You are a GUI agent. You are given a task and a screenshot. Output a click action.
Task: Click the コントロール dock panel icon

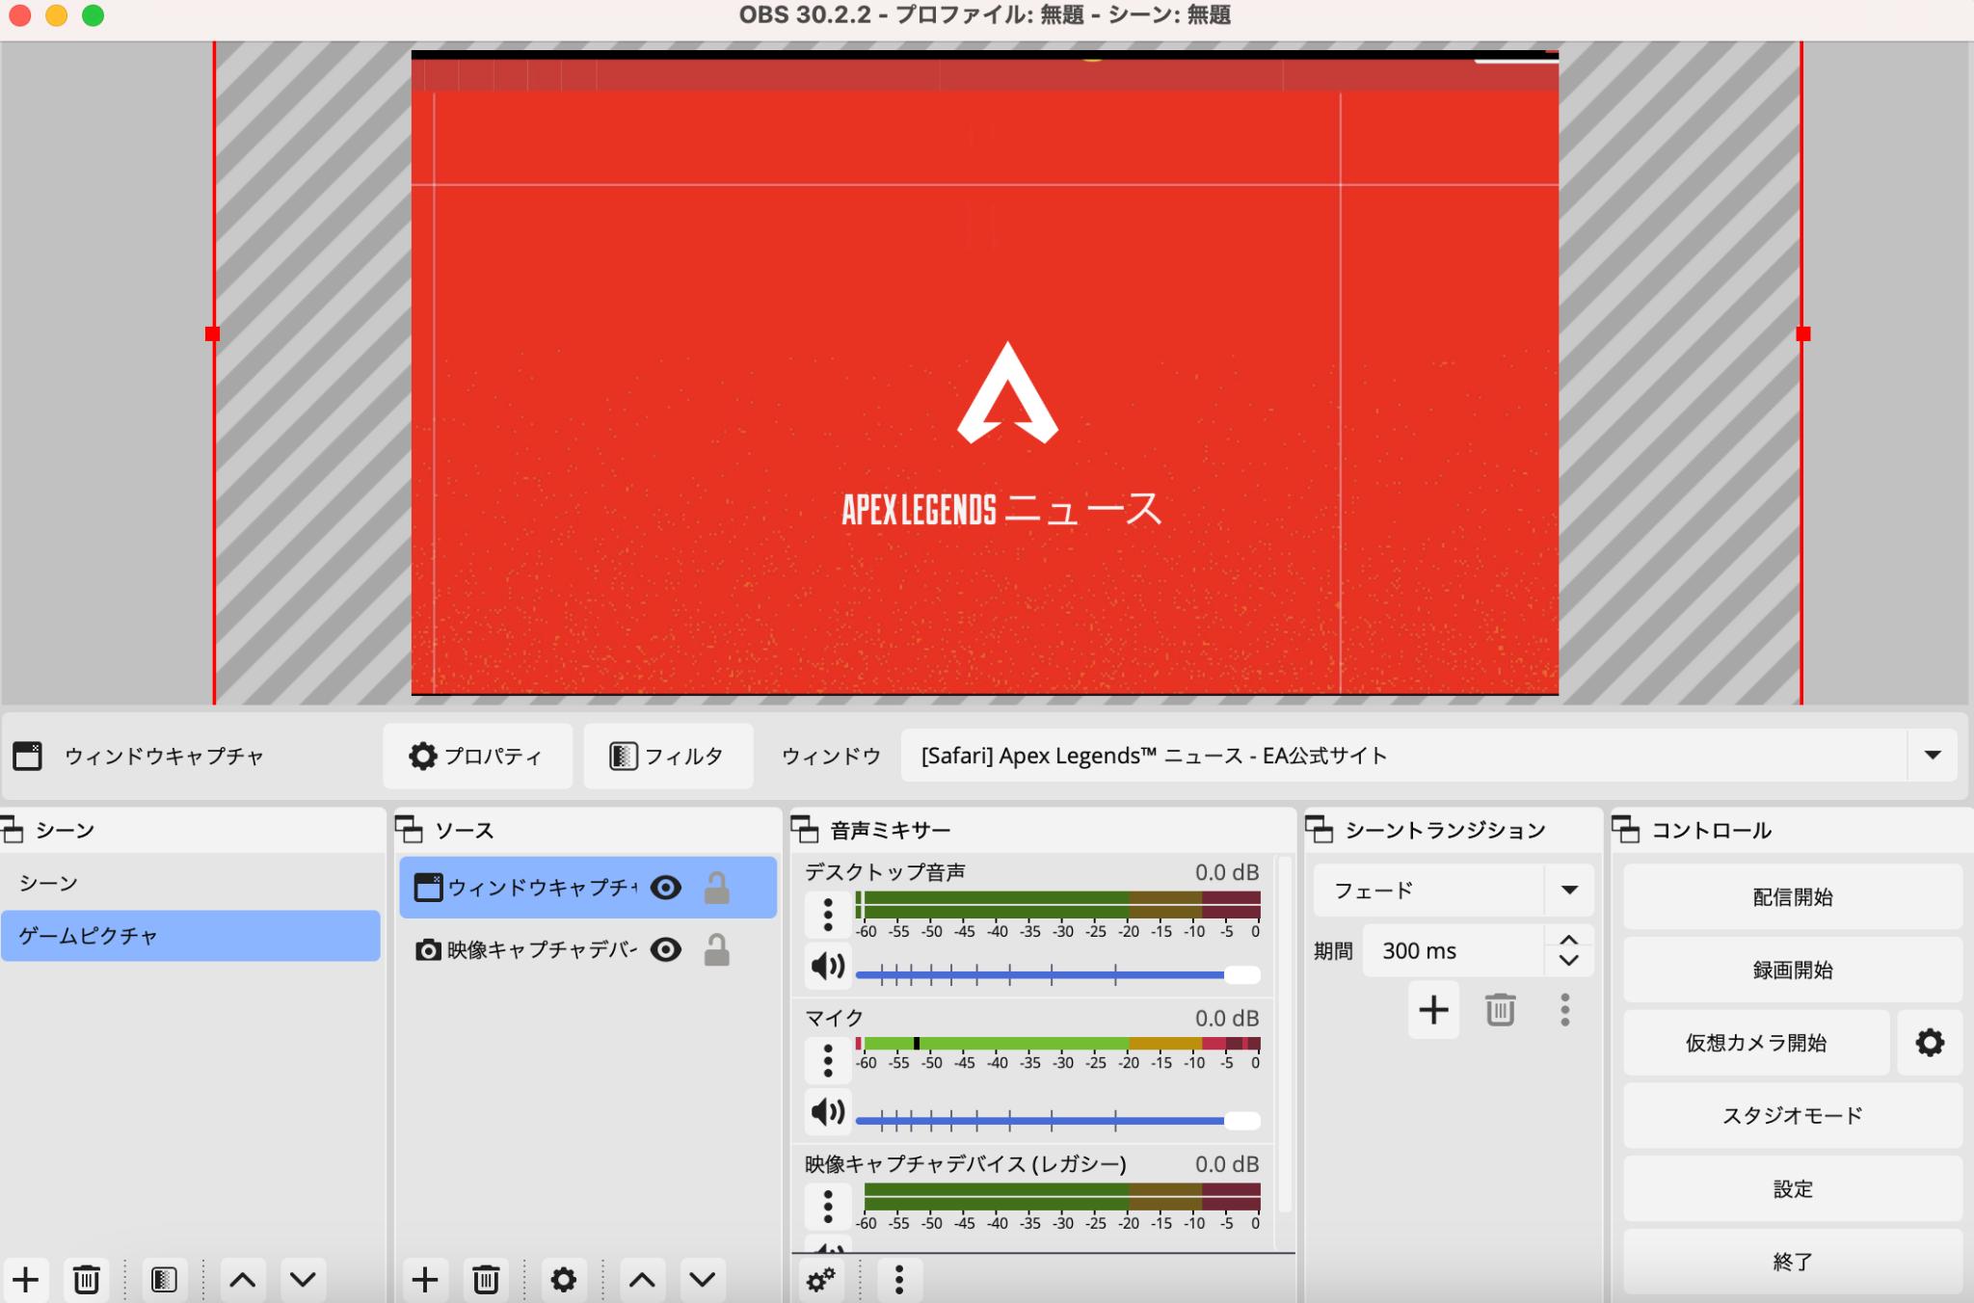(x=1626, y=830)
